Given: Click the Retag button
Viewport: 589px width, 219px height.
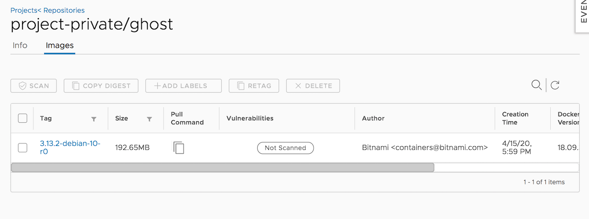Looking at the screenshot, I should pyautogui.click(x=254, y=86).
